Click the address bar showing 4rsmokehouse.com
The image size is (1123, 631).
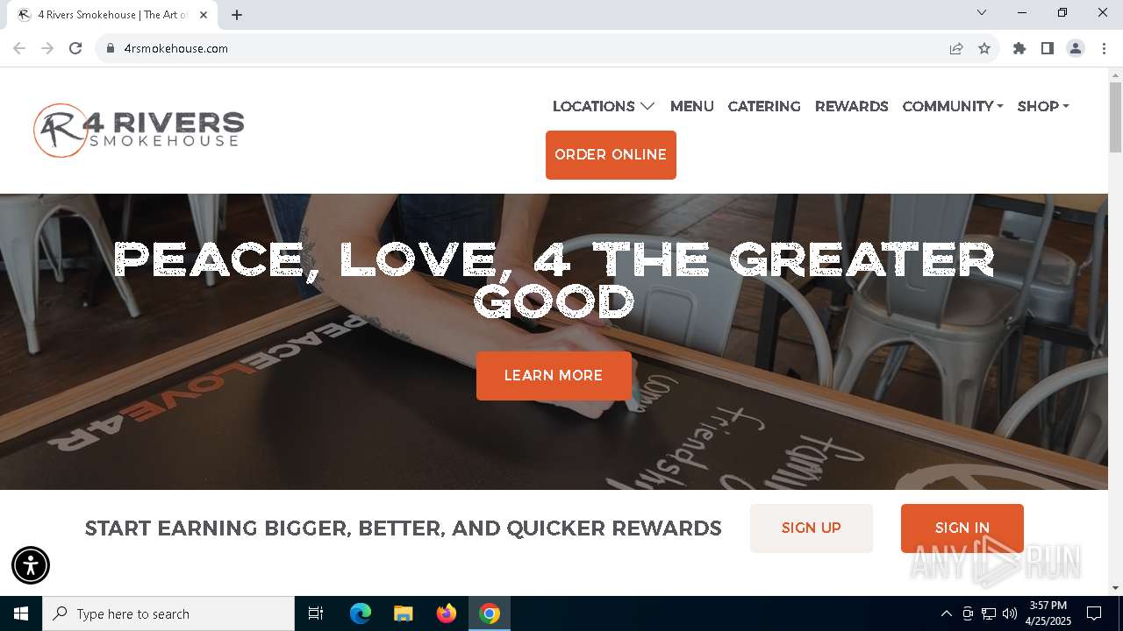(x=526, y=48)
